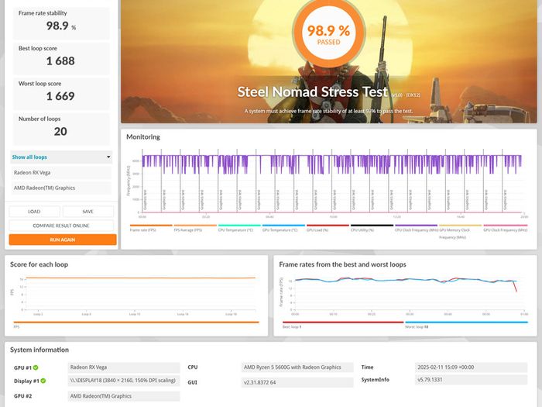
Task: Click the Monitoring frequency graph
Action: coord(331,181)
